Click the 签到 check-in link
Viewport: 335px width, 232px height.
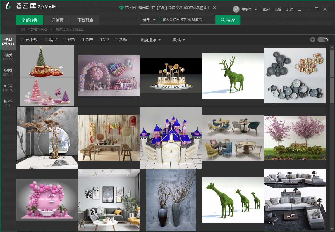pyautogui.click(x=266, y=9)
